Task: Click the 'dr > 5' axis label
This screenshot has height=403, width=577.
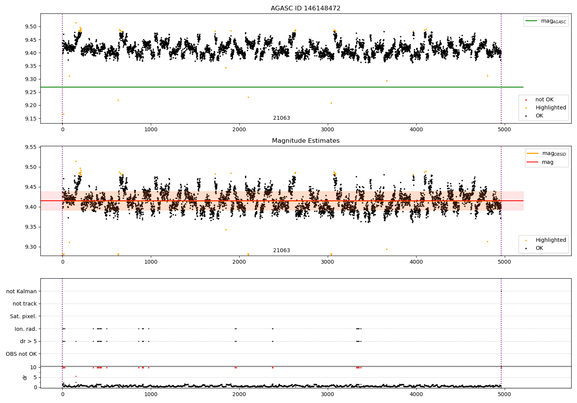Action: [28, 342]
